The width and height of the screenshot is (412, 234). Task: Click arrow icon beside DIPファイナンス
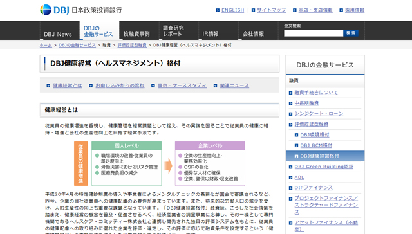[290, 188]
